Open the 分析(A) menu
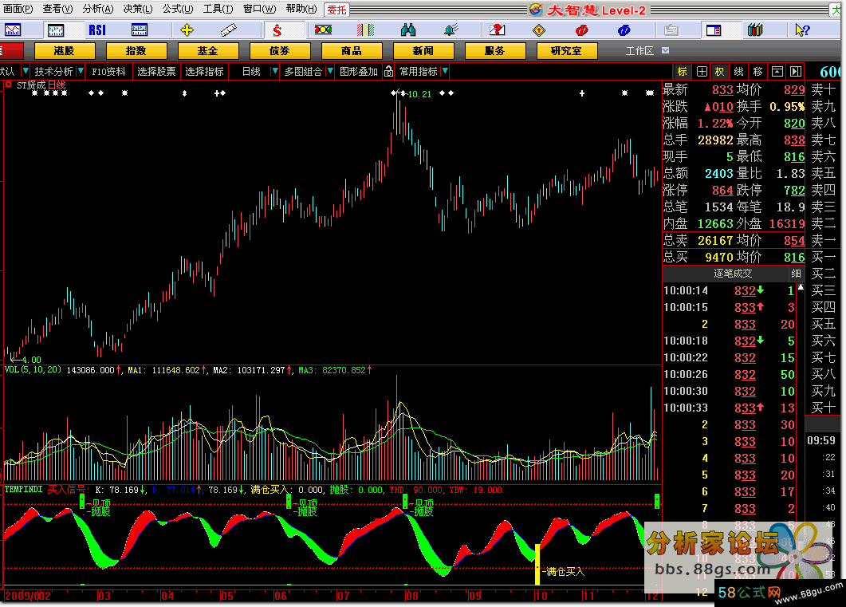The width and height of the screenshot is (846, 607). point(98,9)
